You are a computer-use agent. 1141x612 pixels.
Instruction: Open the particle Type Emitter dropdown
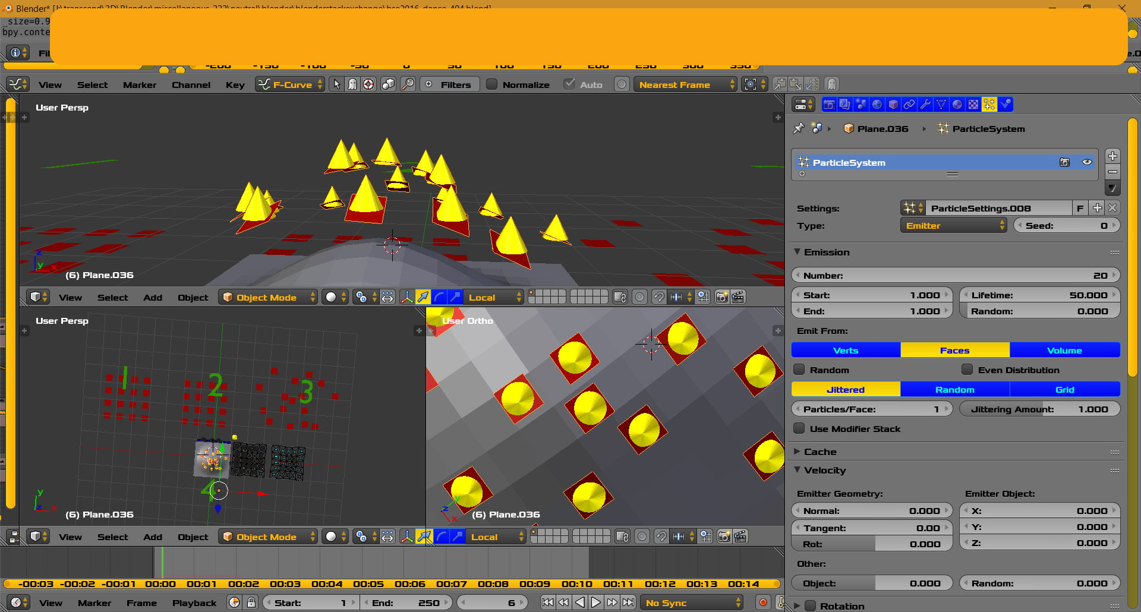click(953, 225)
